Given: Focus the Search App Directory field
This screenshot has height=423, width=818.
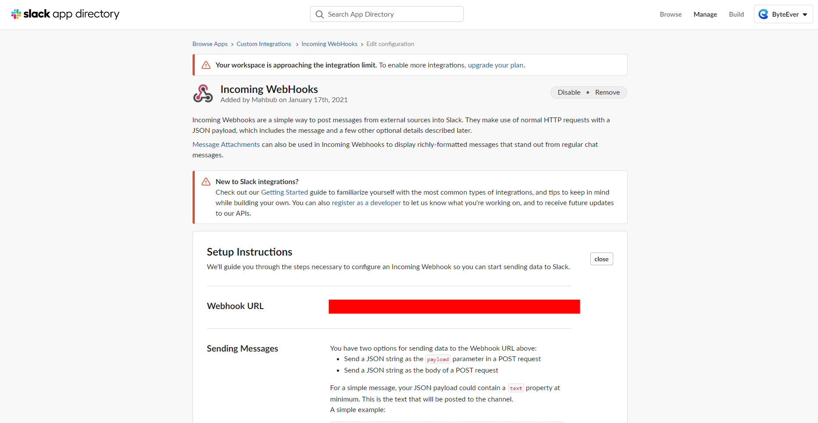Looking at the screenshot, I should (387, 14).
